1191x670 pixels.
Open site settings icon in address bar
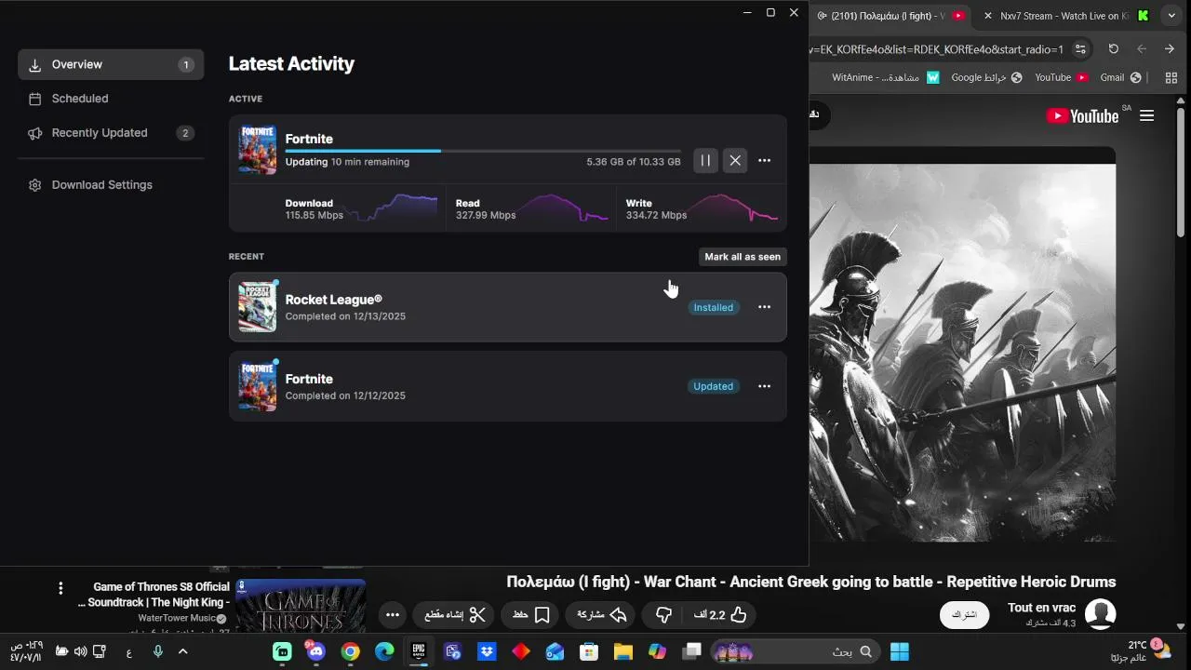[1080, 49]
